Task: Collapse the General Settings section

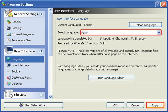Action: tap(41, 14)
